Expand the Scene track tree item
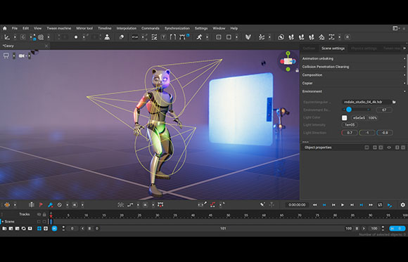408x262 pixels. click(x=3, y=222)
